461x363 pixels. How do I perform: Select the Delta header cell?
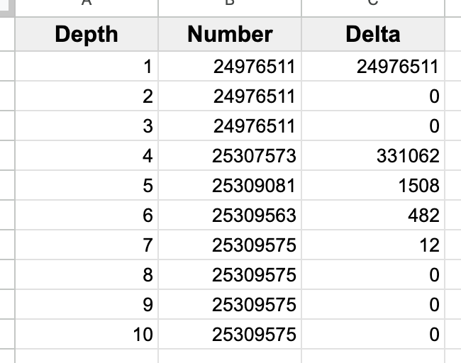(373, 34)
